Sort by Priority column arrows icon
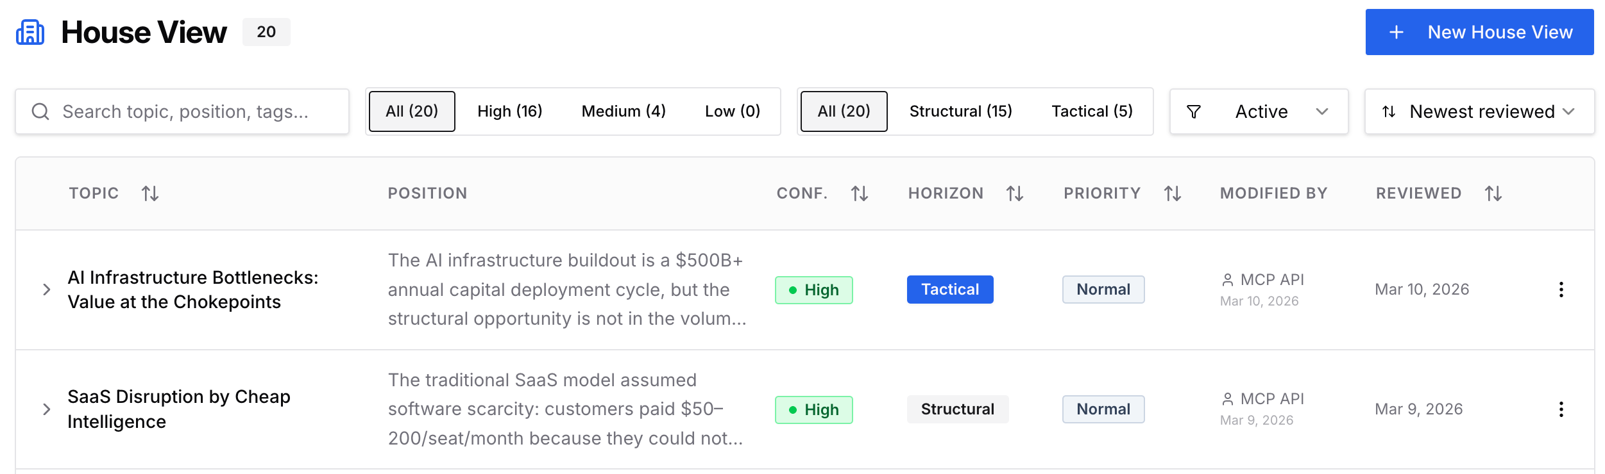This screenshot has height=474, width=1605. (x=1173, y=193)
